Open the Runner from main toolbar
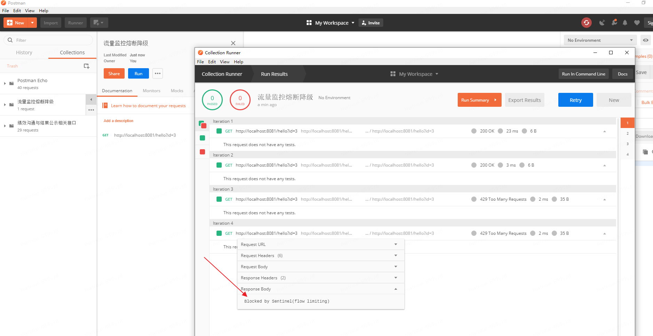The width and height of the screenshot is (653, 336). click(x=76, y=23)
